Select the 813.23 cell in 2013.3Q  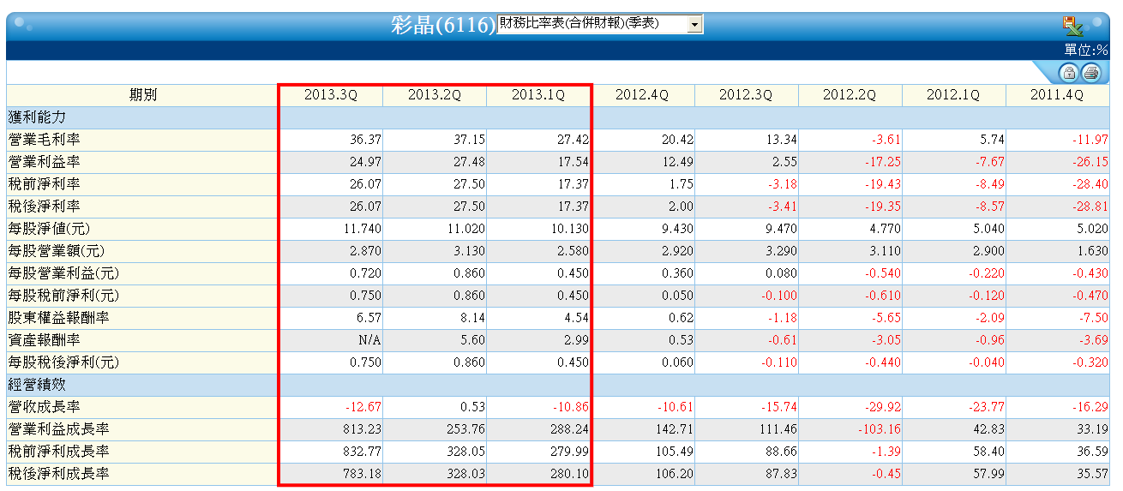363,429
